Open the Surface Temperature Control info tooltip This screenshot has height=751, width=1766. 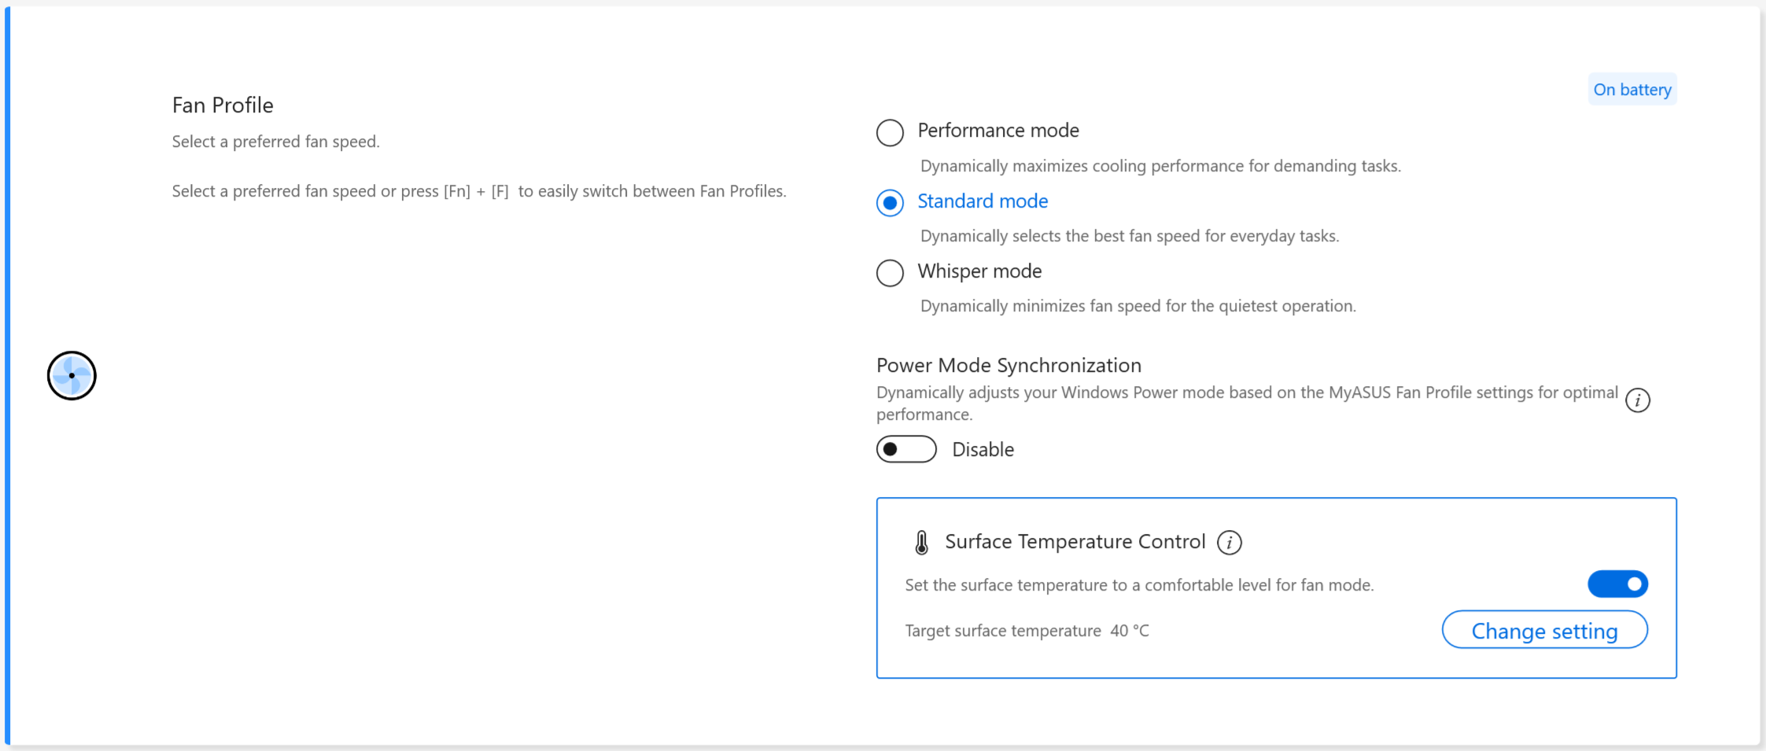pyautogui.click(x=1229, y=543)
